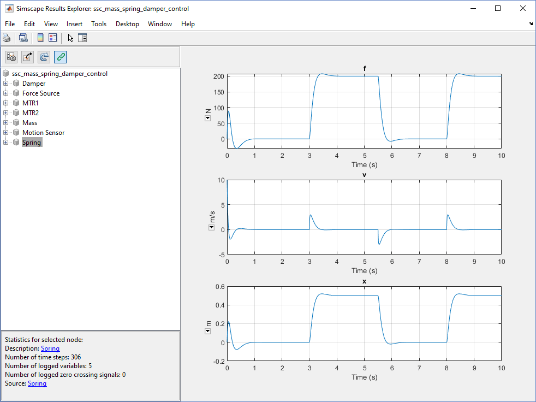Select the MTR1 tree item
The height and width of the screenshot is (402, 536).
tap(31, 103)
